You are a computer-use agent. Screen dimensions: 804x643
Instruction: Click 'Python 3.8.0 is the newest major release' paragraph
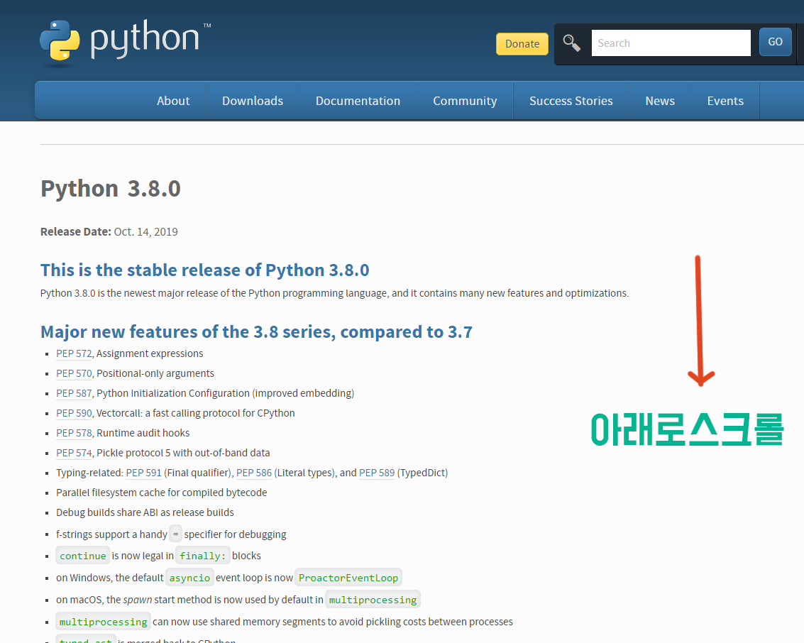pos(334,293)
